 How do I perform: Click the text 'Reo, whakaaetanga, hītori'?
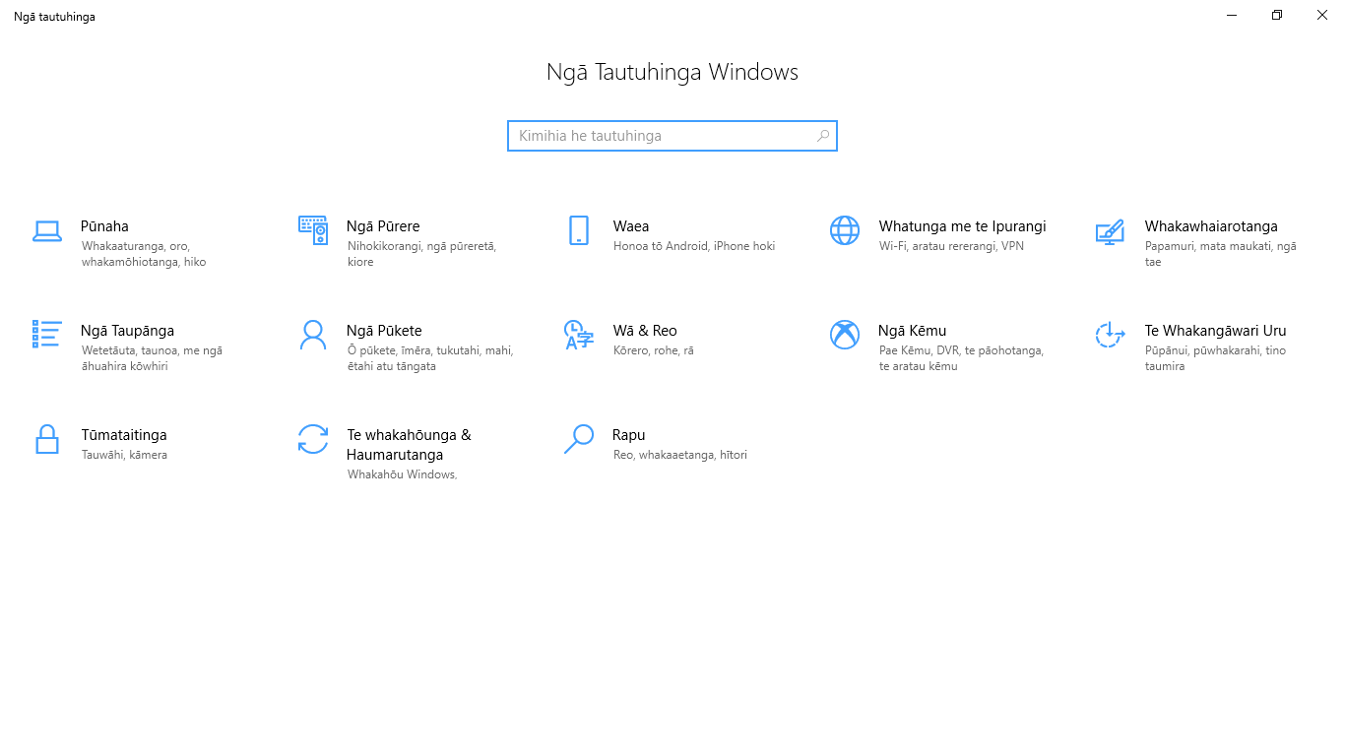point(679,455)
